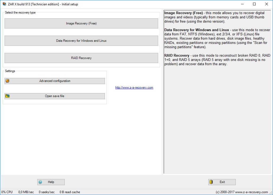Click the Help button
This screenshot has width=273, height=195.
(51, 182)
